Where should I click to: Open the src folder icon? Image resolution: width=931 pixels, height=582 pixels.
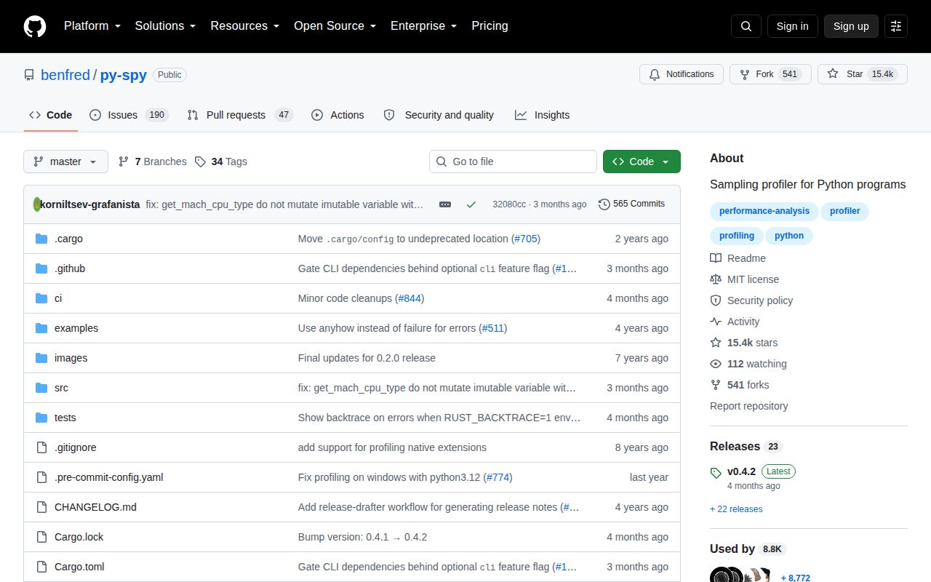(x=41, y=388)
